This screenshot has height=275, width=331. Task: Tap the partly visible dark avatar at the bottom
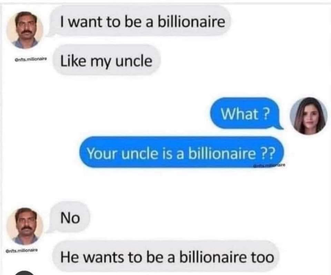(x=24, y=273)
